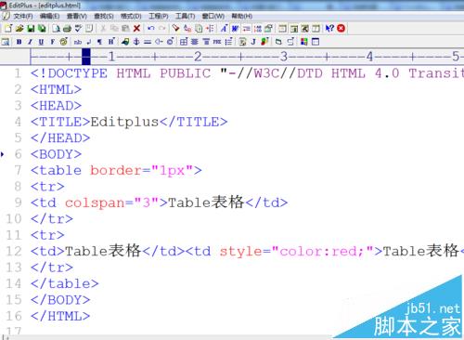Image resolution: width=464 pixels, height=340 pixels.
Task: Save file with the floppy disk icon
Action: tap(31, 29)
